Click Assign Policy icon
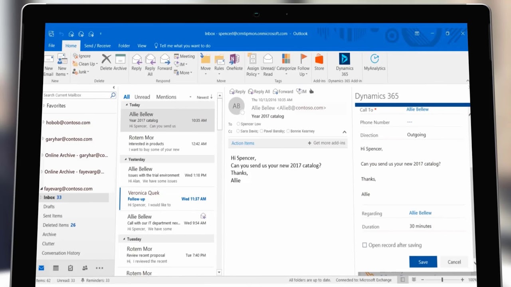The image size is (511, 287). (x=252, y=59)
